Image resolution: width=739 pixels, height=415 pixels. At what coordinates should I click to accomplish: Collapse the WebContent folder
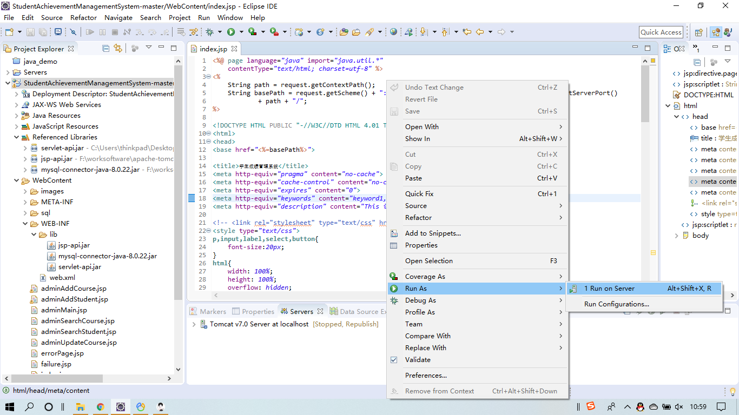click(x=16, y=180)
